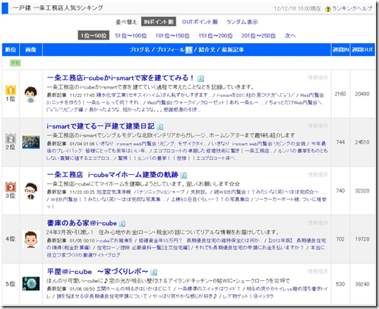Sort by INポイント順
Viewport: 379px width, 309px height.
[x=159, y=22]
